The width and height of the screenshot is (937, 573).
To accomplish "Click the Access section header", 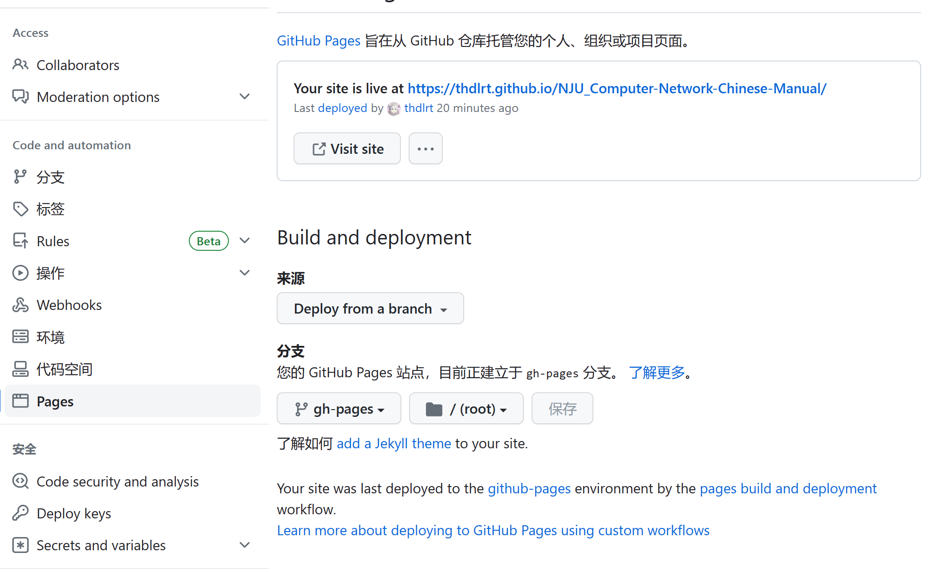I will click(x=30, y=33).
